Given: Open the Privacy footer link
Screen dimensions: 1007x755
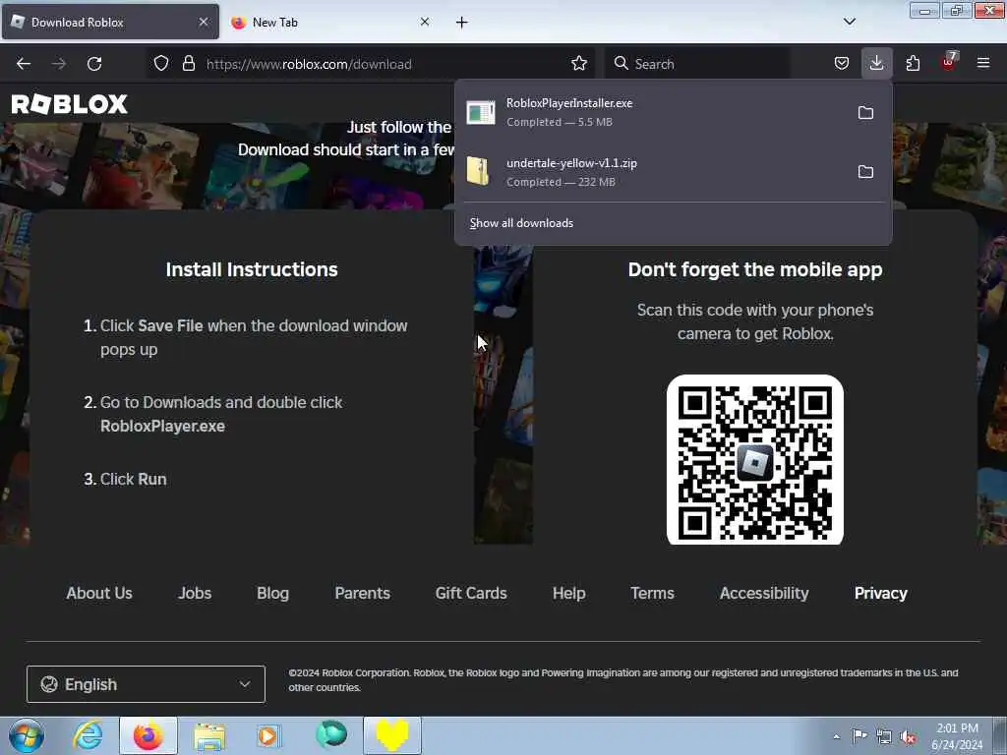Looking at the screenshot, I should click(880, 593).
